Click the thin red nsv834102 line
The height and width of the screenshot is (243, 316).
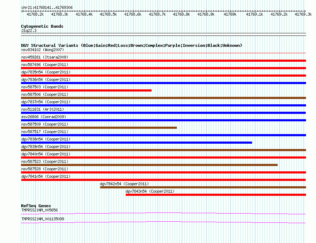coord(163,53)
